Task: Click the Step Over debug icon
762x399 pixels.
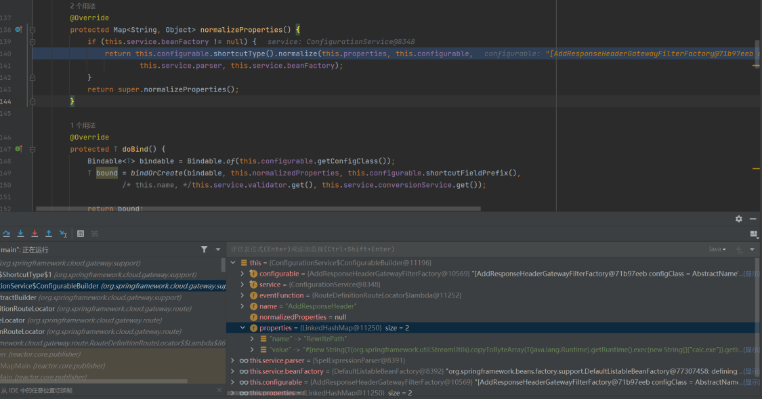Action: tap(6, 234)
